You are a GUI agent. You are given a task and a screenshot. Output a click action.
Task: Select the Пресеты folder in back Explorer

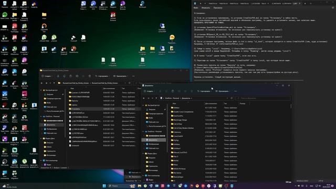pyautogui.click(x=75, y=101)
